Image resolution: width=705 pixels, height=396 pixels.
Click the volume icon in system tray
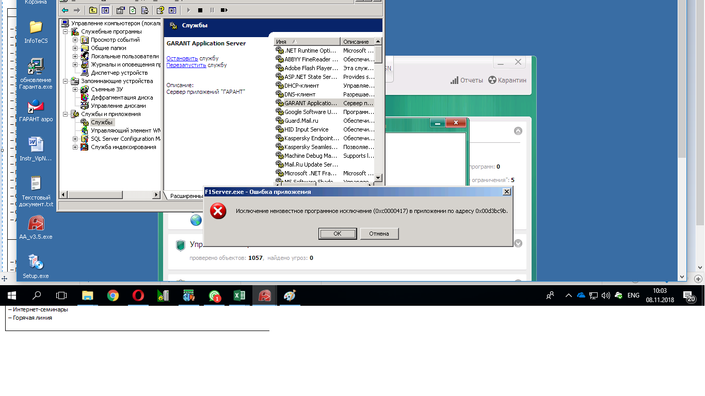click(605, 295)
